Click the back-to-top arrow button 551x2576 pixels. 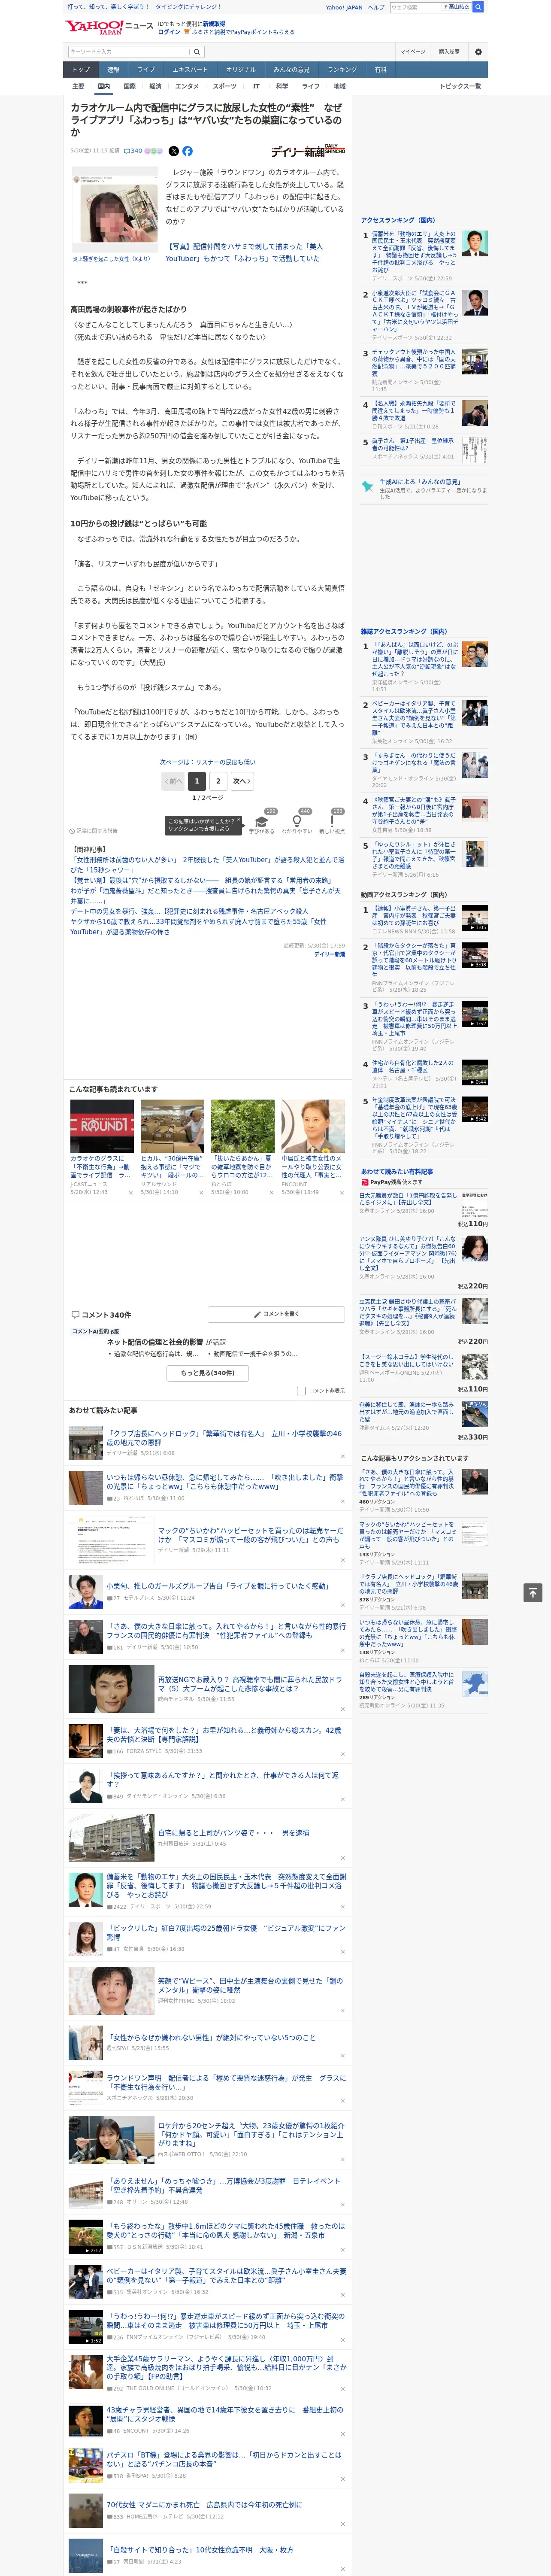point(533,1592)
